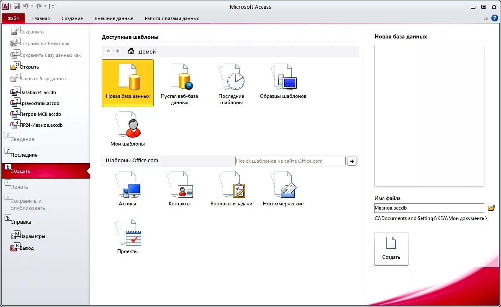Viewport: 501px width, 307px height.
Task: Pick the Некоммерческие template
Action: (283, 189)
